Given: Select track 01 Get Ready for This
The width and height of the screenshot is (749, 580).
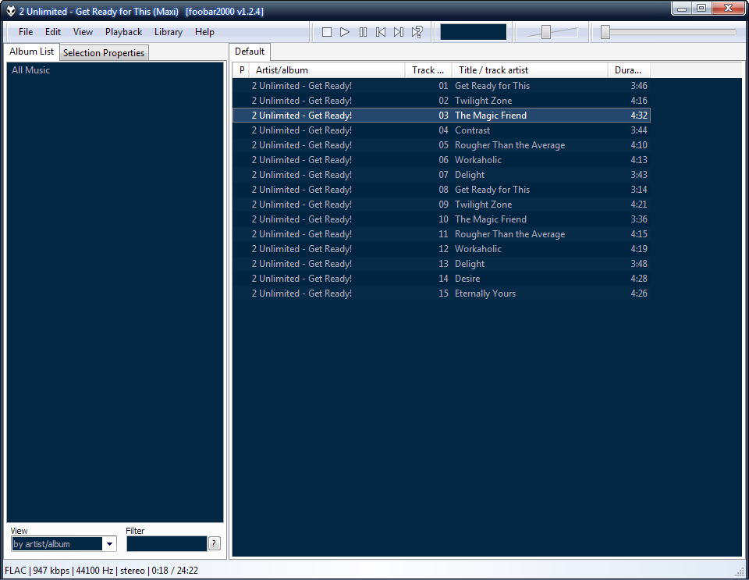Looking at the screenshot, I should point(442,86).
